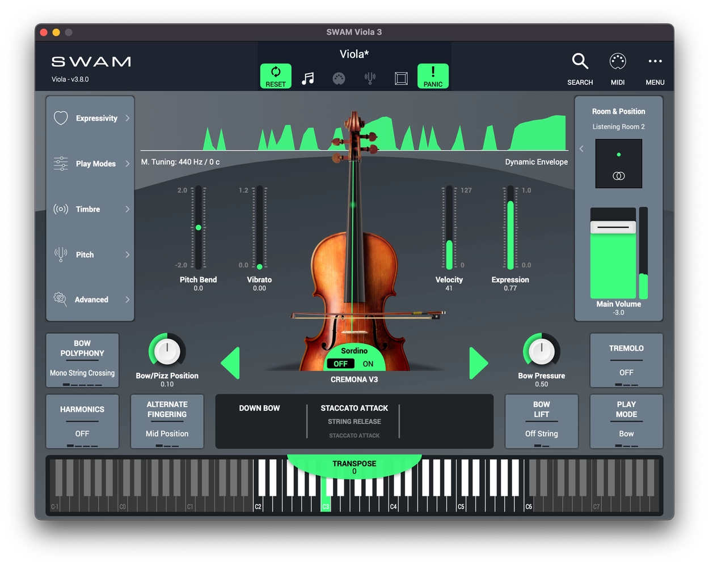
Task: Click the Viola* preset name
Action: [x=354, y=54]
